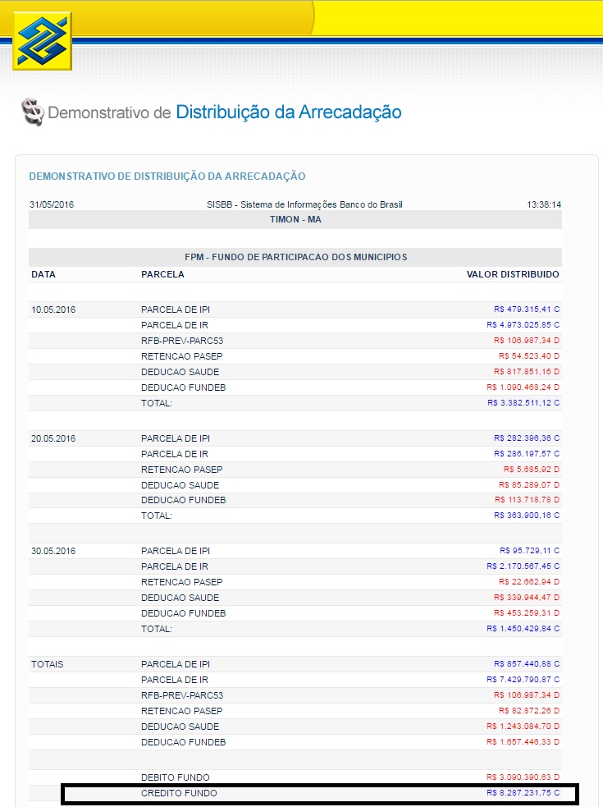Select the 20.05.2016 date entry
Viewport: 603px width, 807px height.
[x=53, y=438]
